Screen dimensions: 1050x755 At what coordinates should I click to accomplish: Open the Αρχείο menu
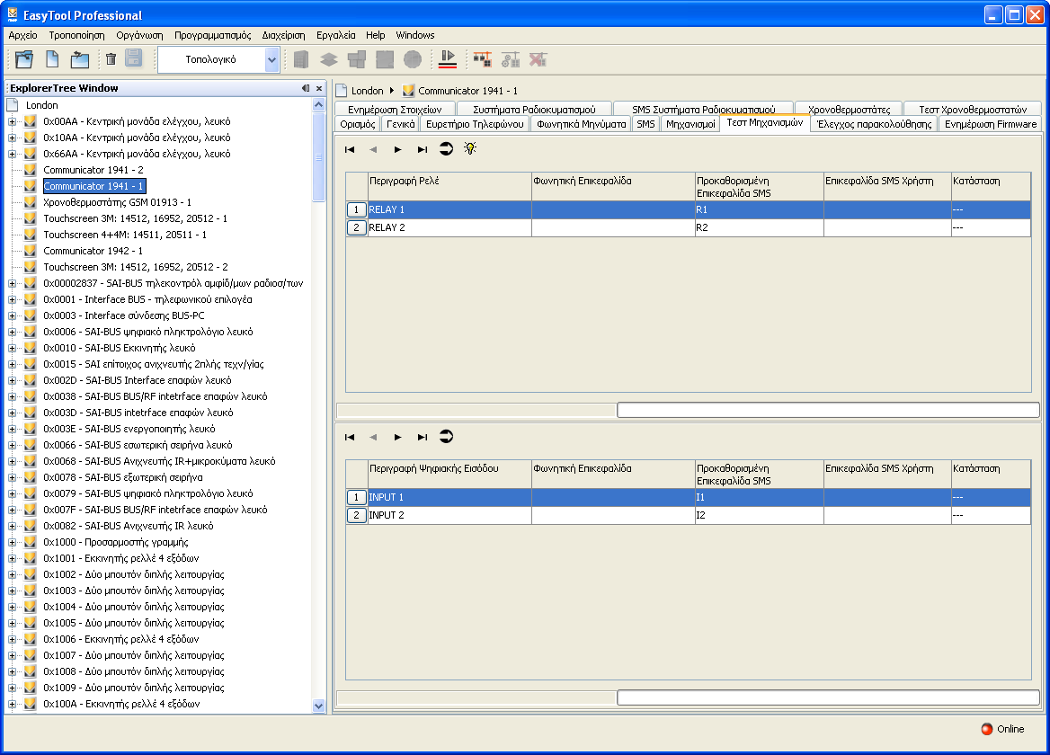(22, 35)
